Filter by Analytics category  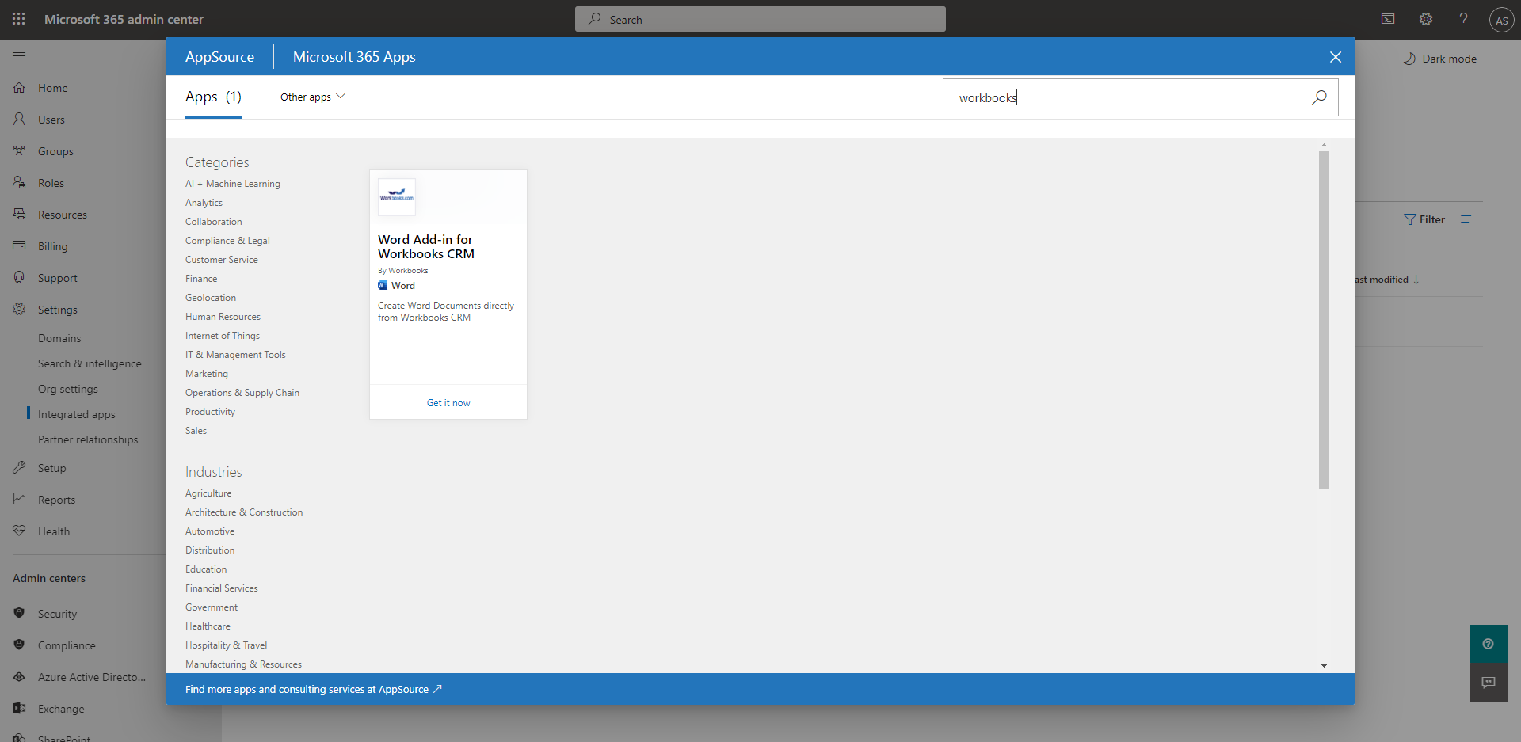[x=204, y=203]
